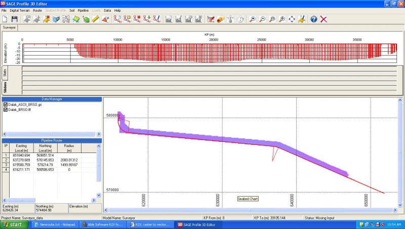The width and height of the screenshot is (405, 229).
Task: Click the fit-to-extents arrows icon
Action: 292,19
